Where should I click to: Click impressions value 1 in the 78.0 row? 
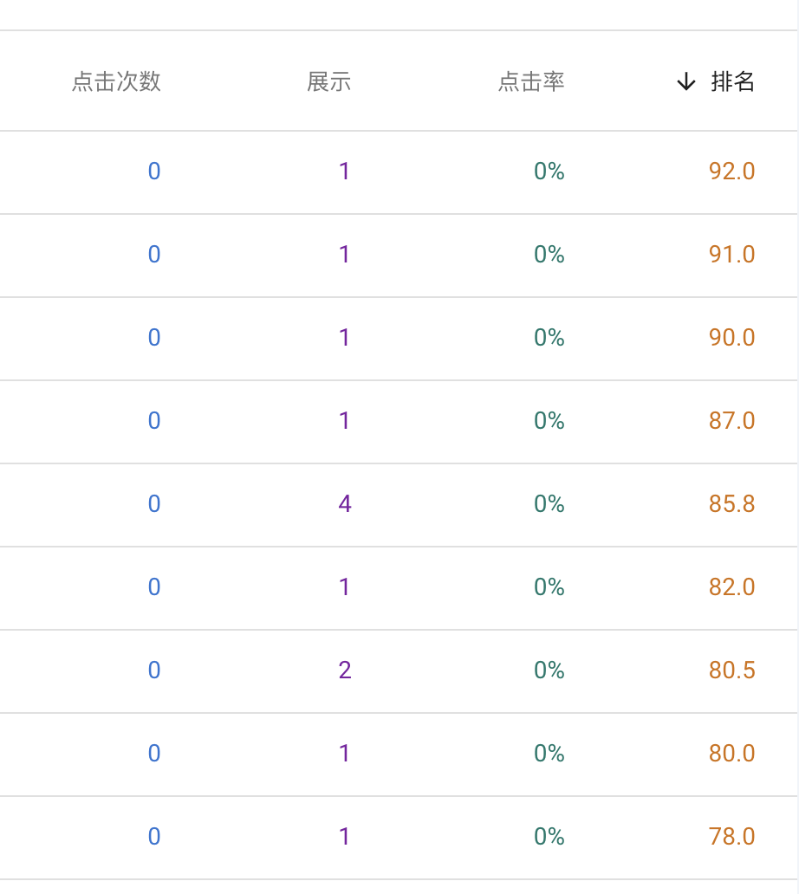point(344,837)
